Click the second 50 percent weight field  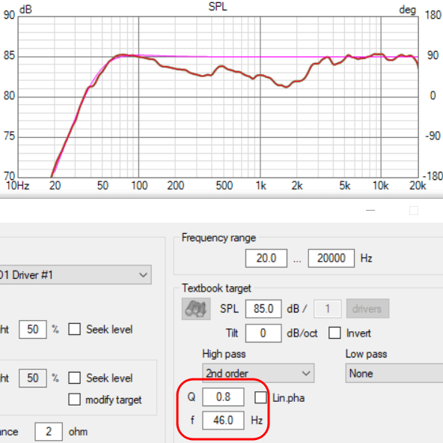click(x=33, y=379)
